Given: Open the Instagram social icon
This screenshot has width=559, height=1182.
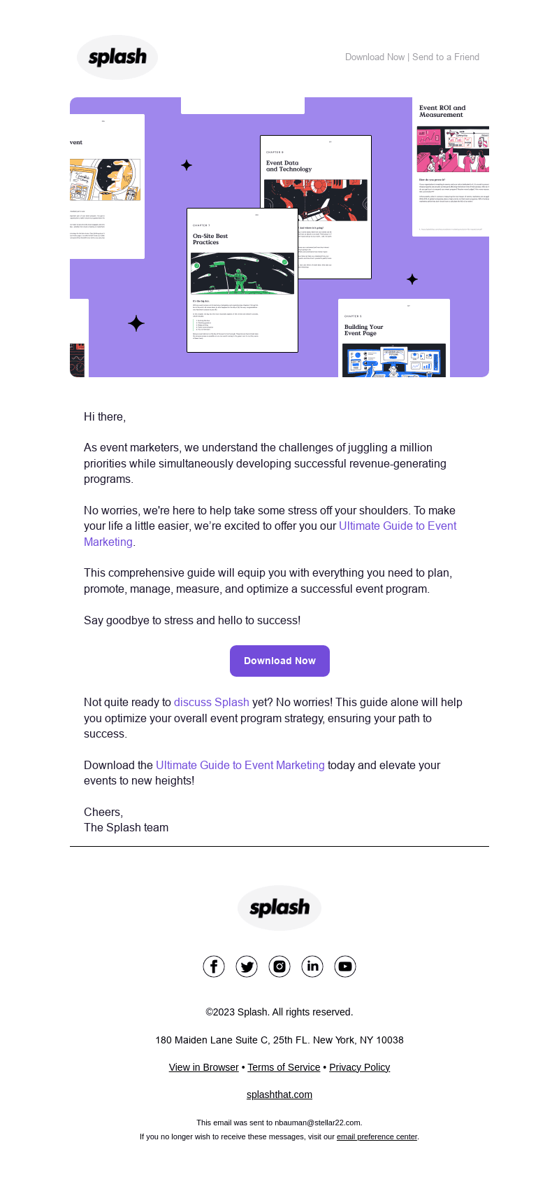Looking at the screenshot, I should pyautogui.click(x=279, y=966).
